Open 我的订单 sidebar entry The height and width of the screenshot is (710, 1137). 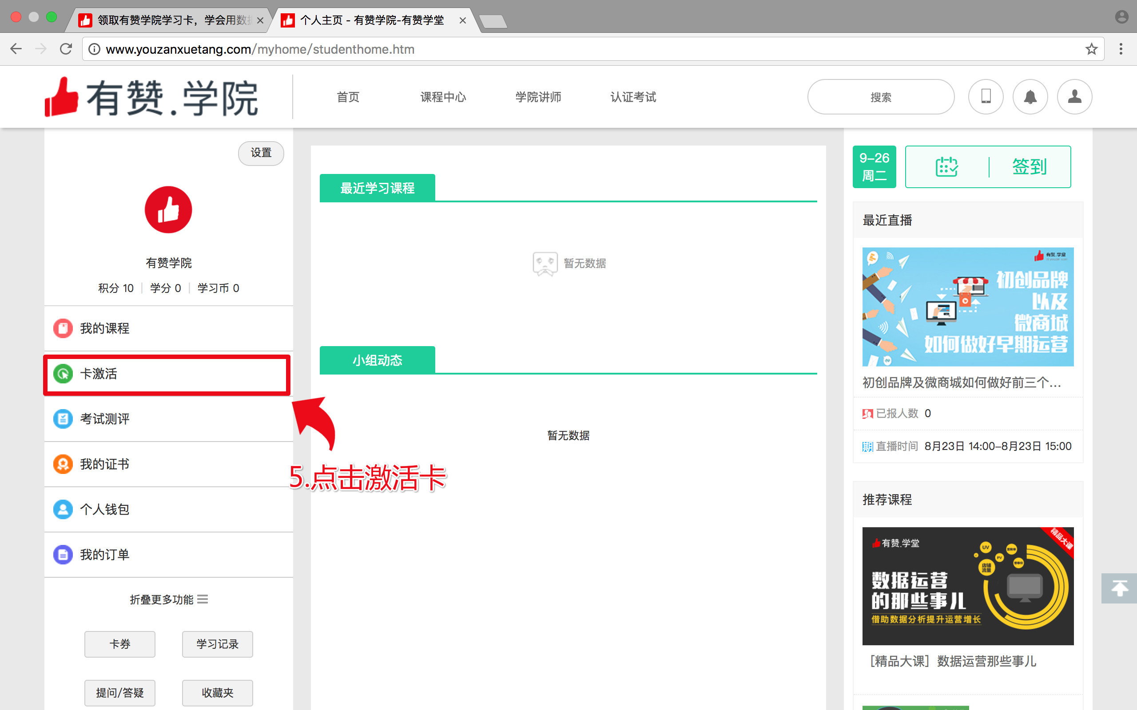pyautogui.click(x=169, y=555)
